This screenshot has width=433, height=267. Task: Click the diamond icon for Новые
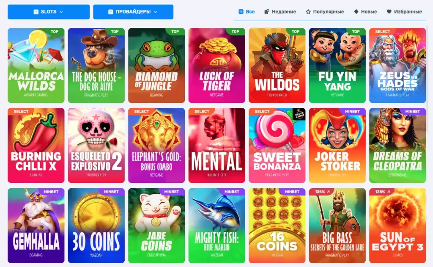[x=356, y=11]
